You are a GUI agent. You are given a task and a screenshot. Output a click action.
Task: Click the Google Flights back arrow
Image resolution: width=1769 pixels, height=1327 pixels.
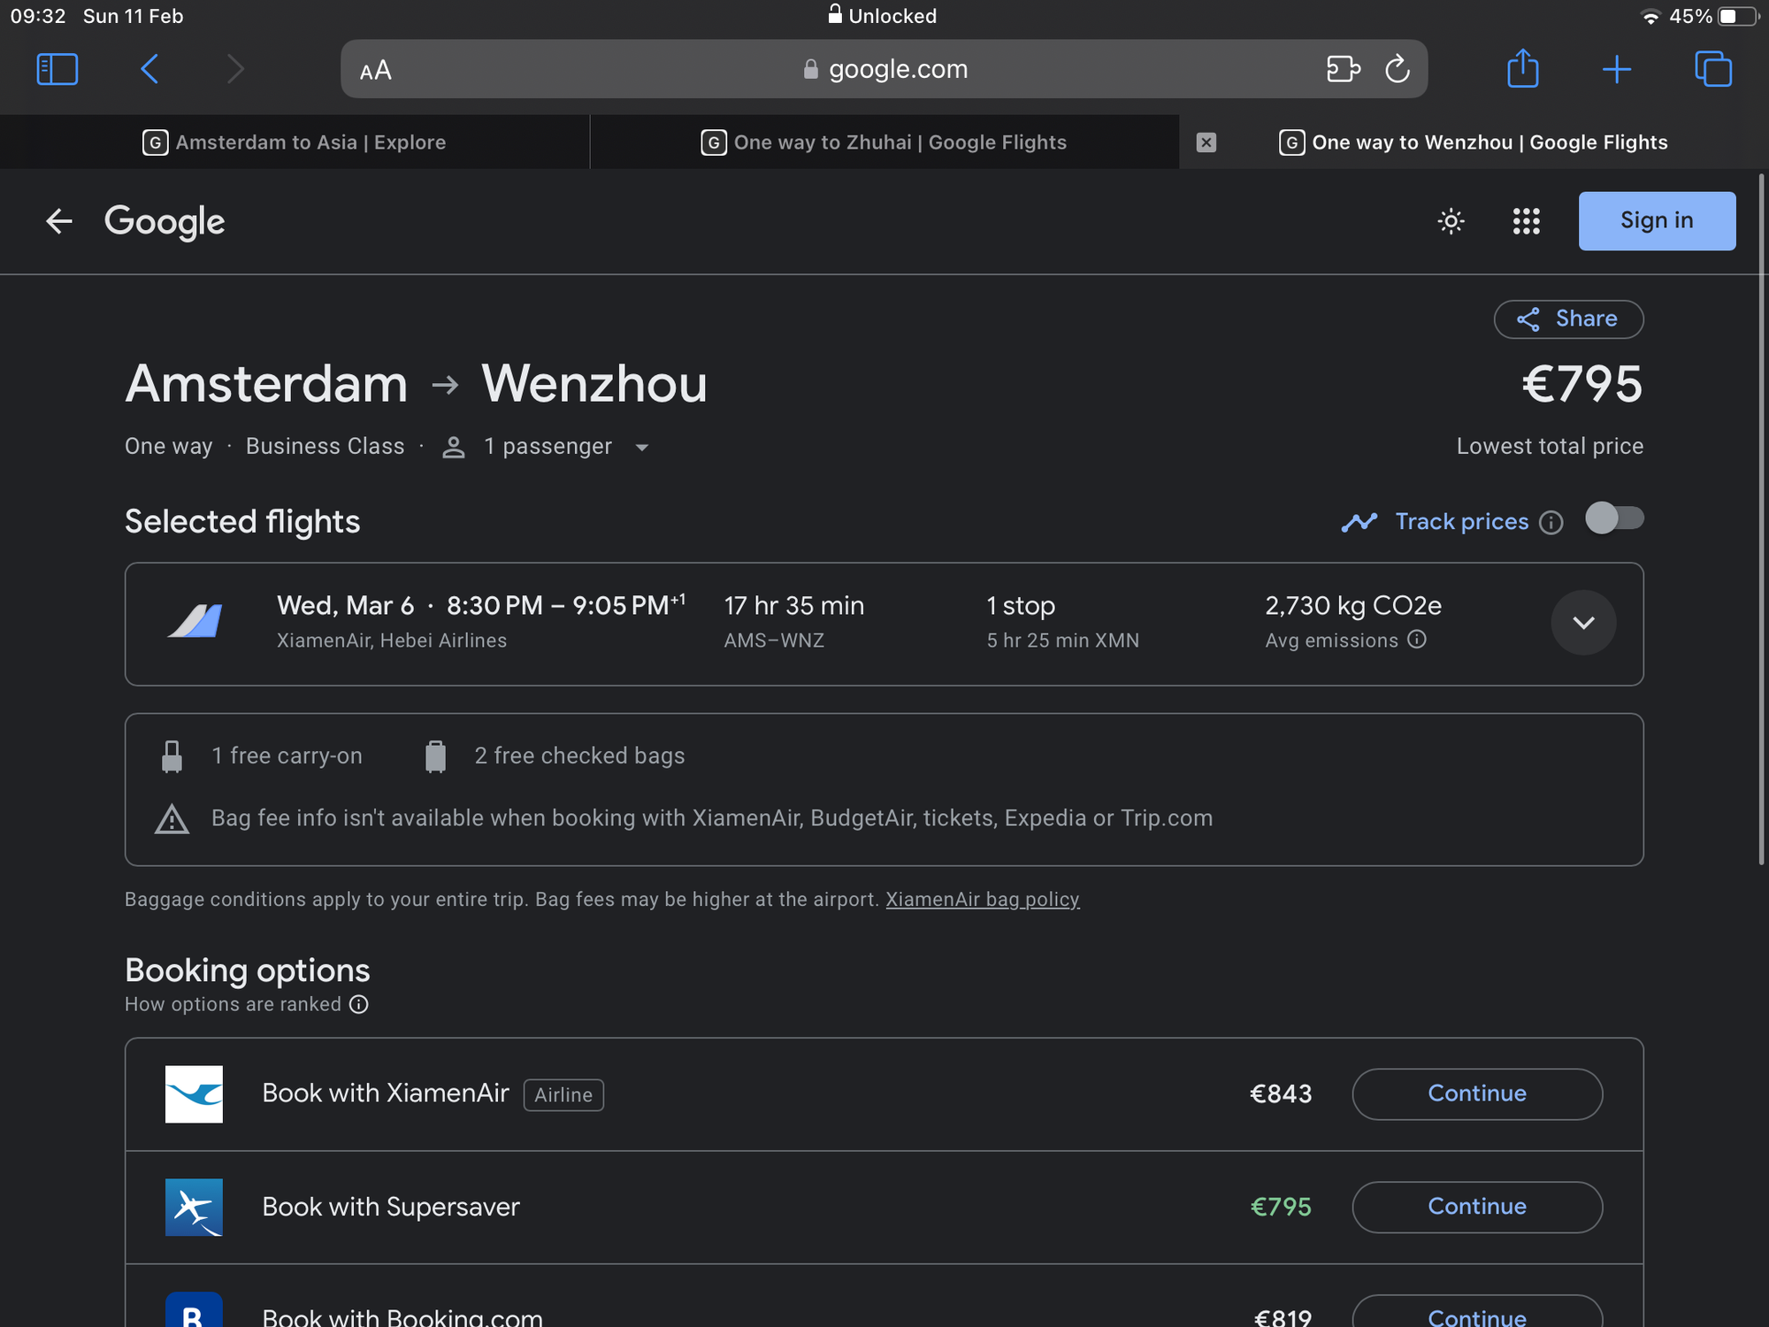pyautogui.click(x=59, y=221)
